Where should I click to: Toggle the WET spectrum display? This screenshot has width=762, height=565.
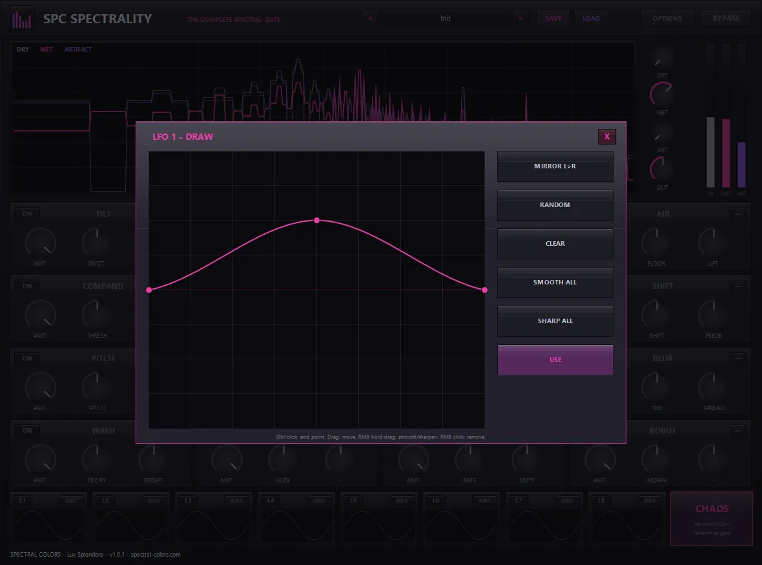(46, 50)
